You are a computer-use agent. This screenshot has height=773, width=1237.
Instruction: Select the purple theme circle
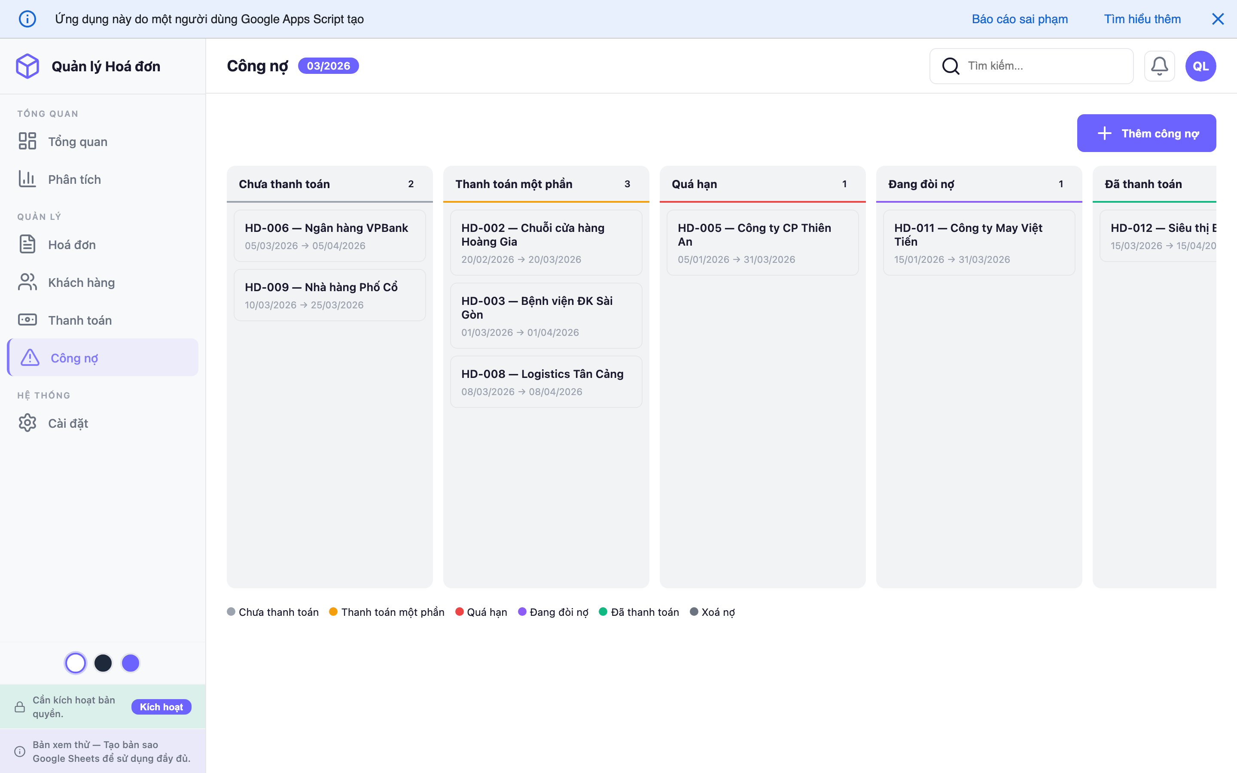pos(131,663)
